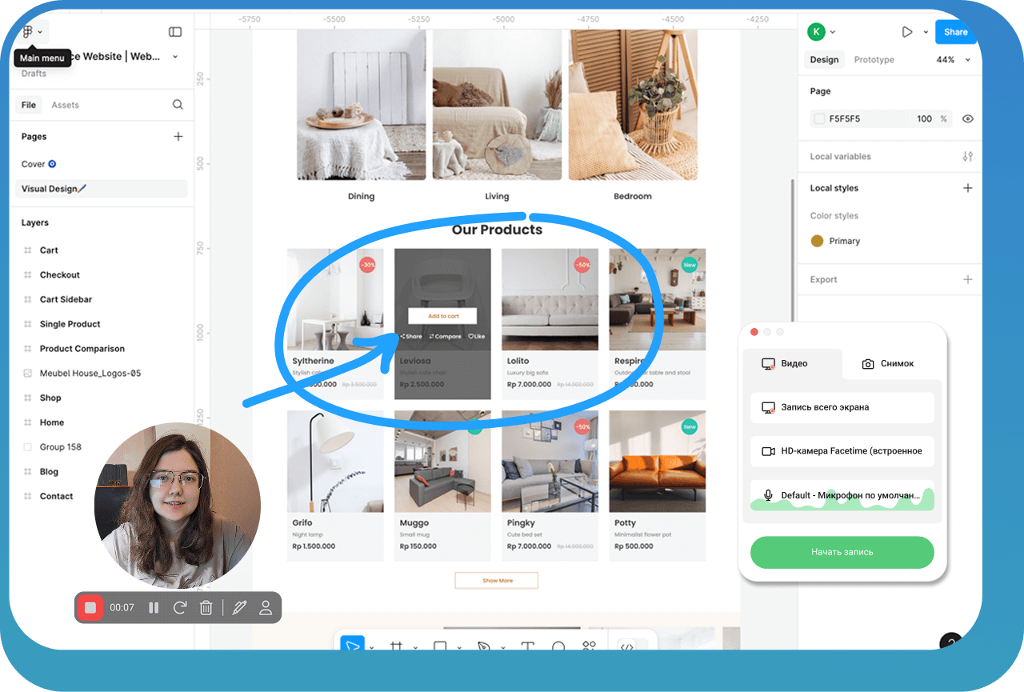Select the Rectangle shape tool
The height and width of the screenshot is (692, 1024).
coord(440,646)
